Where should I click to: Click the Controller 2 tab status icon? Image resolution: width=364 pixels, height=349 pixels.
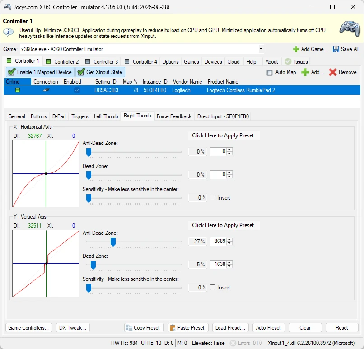click(x=48, y=61)
